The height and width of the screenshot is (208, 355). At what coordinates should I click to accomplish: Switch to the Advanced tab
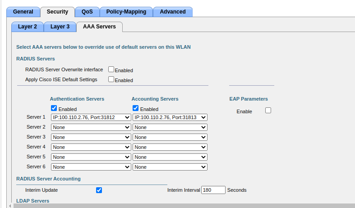pos(172,12)
